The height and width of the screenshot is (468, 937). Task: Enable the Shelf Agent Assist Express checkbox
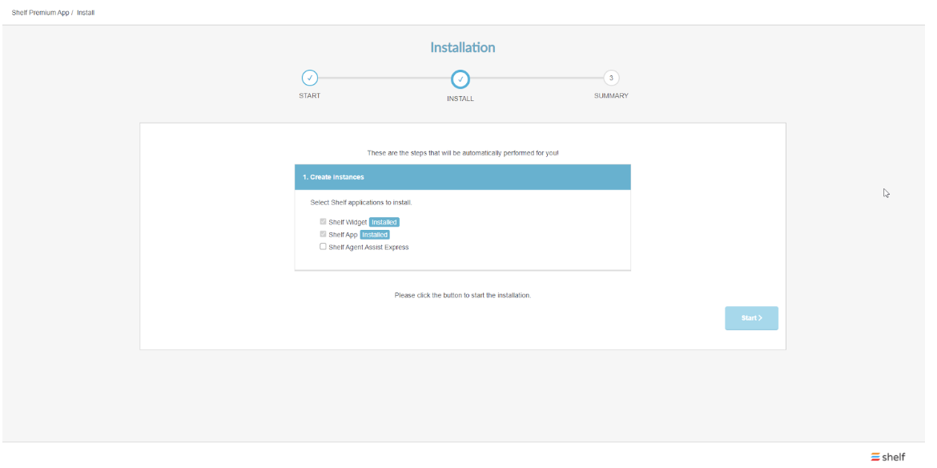click(x=323, y=246)
